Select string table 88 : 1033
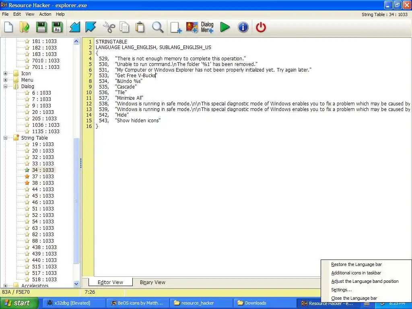This screenshot has height=309, width=412. coord(43,241)
